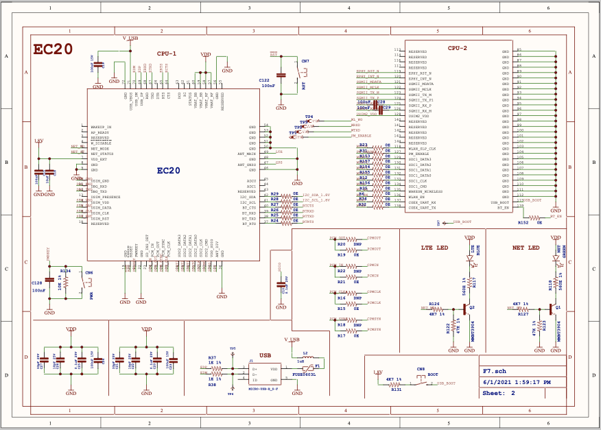Select resistor R127 symbol

tap(522, 309)
